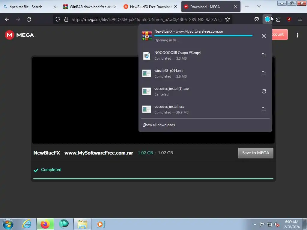Click the Firefox taskbar button
This screenshot has width=307, height=230.
pyautogui.click(x=45, y=224)
